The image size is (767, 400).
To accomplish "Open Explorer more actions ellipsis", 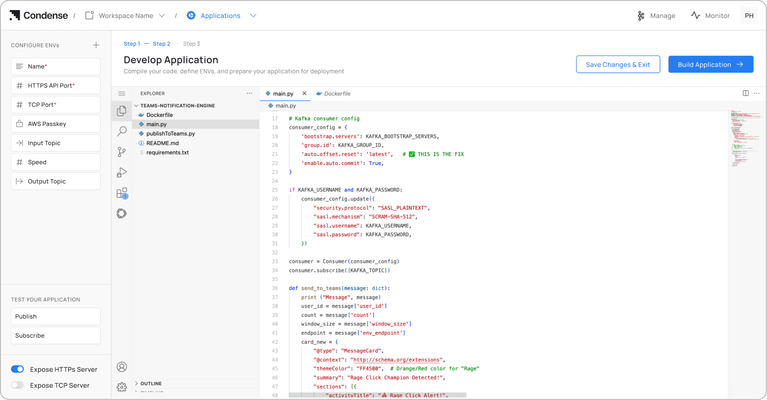I will [x=249, y=93].
